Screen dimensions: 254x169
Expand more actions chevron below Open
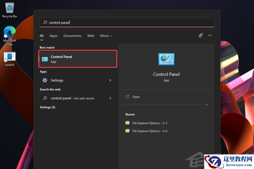point(207,105)
